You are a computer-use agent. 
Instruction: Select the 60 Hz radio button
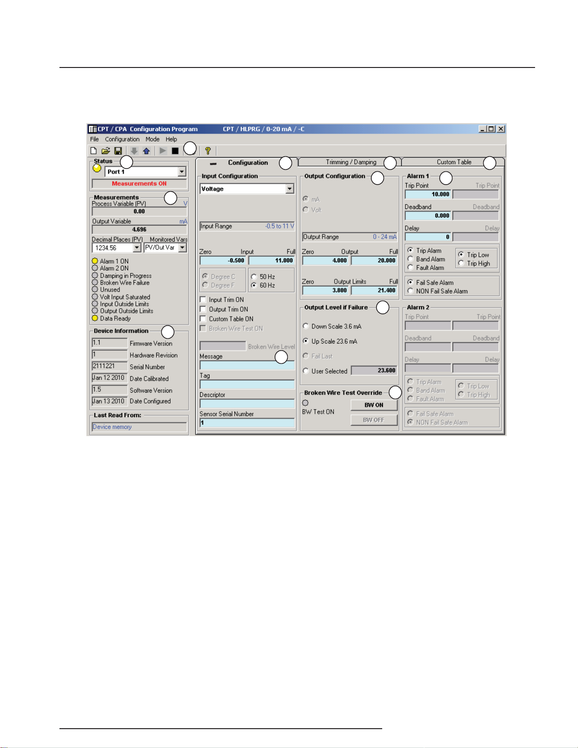click(x=254, y=286)
